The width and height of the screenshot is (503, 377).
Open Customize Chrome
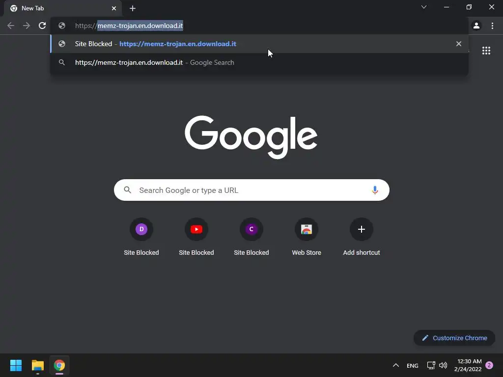click(454, 338)
